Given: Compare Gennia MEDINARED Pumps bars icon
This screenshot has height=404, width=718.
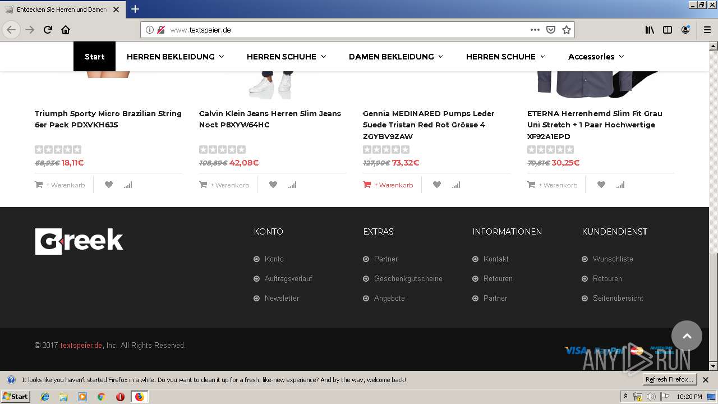Looking at the screenshot, I should (456, 185).
